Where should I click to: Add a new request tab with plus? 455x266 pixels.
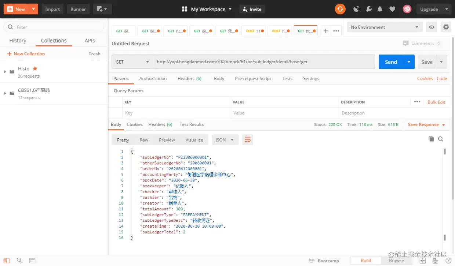[x=325, y=31]
